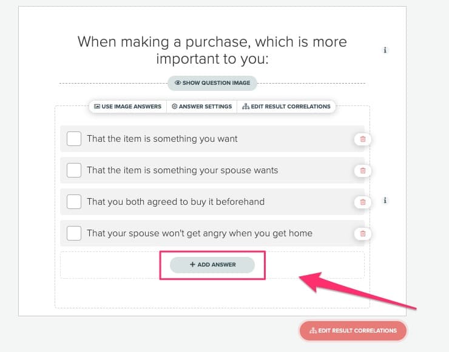The width and height of the screenshot is (449, 352).
Task: Switch to Use Image Answers
Action: (128, 107)
